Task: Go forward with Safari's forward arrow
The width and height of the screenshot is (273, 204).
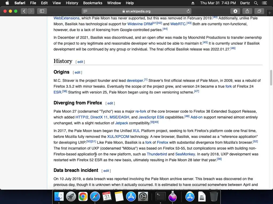Action: click(31, 11)
